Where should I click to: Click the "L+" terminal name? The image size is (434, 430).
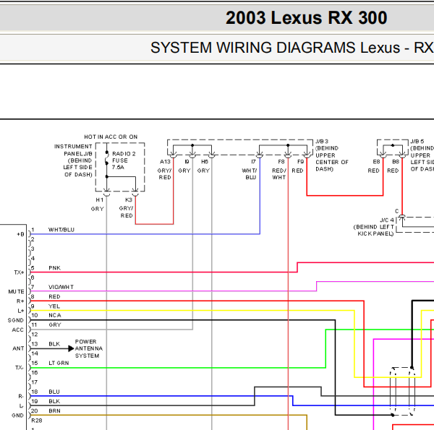click(21, 311)
